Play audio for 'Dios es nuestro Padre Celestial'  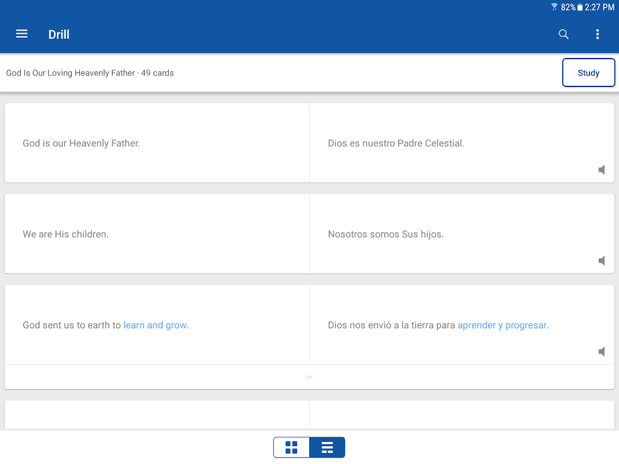point(602,170)
